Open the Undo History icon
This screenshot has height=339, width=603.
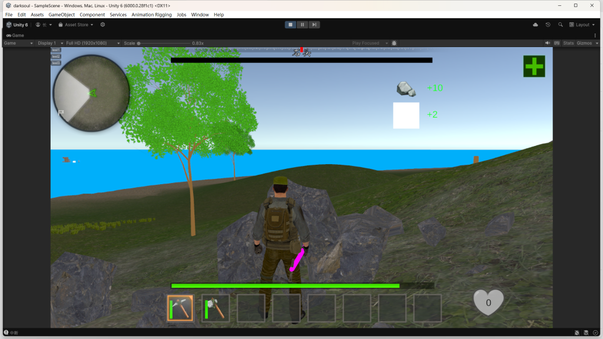coord(548,25)
